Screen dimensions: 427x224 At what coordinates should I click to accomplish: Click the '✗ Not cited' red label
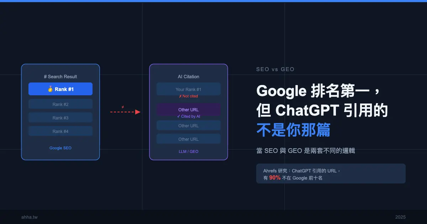point(189,96)
